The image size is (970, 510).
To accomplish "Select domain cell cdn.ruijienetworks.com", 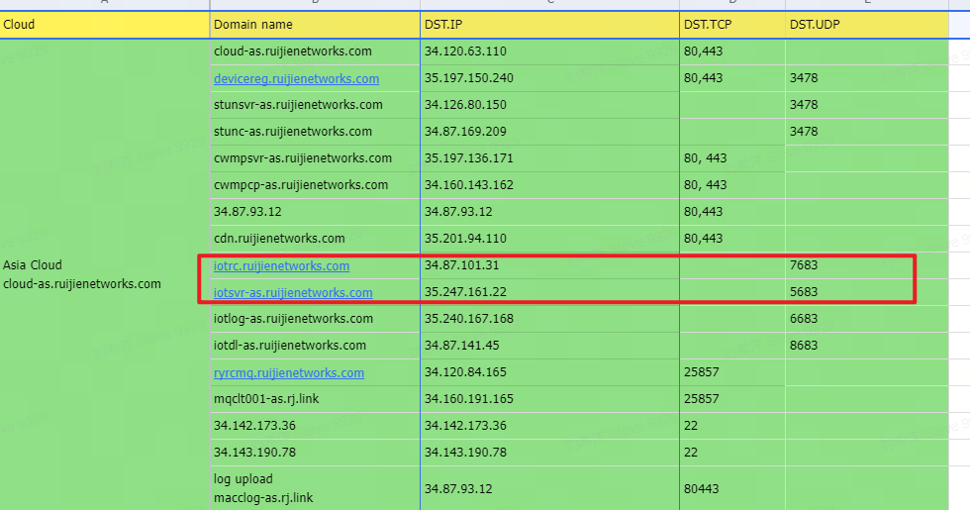I will pyautogui.click(x=315, y=239).
